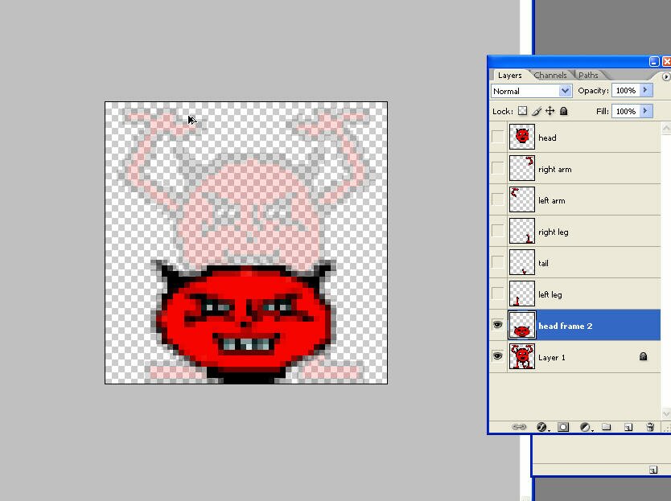Enable Lock transparent pixels
671x501 pixels.
(x=522, y=111)
